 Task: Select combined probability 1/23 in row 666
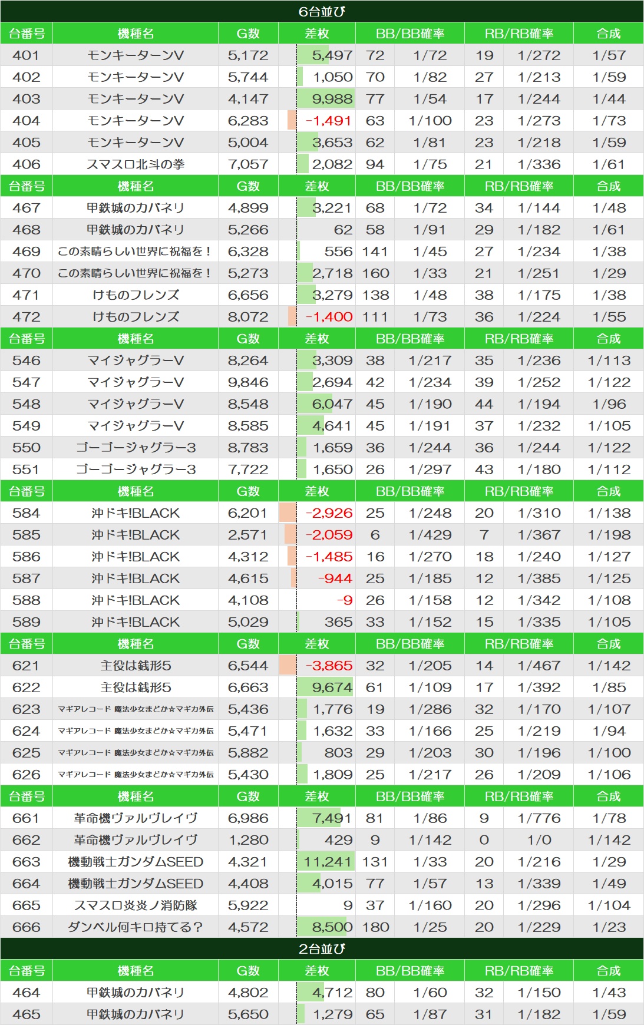pos(609,927)
